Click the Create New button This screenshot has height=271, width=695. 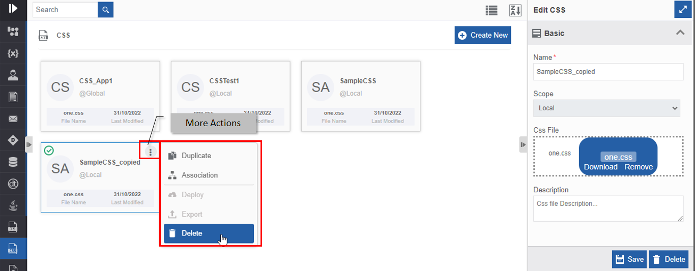tap(483, 35)
